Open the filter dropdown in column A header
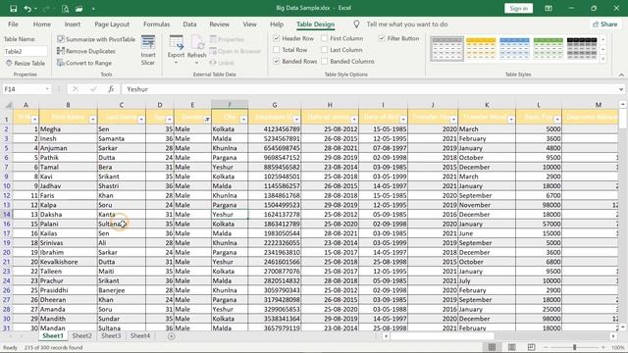The height and width of the screenshot is (353, 628). click(x=34, y=120)
